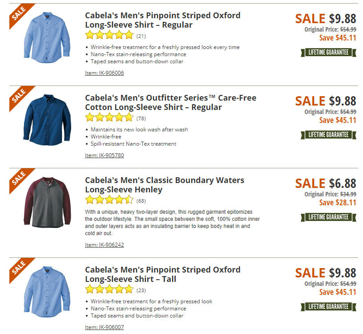The image size is (363, 334).
Task: Click the dark blue Outfitter Series shirt image
Action: point(47,121)
